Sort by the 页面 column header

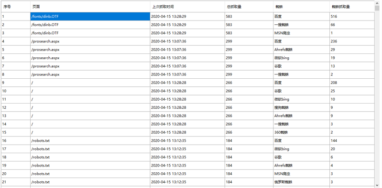[90, 7]
